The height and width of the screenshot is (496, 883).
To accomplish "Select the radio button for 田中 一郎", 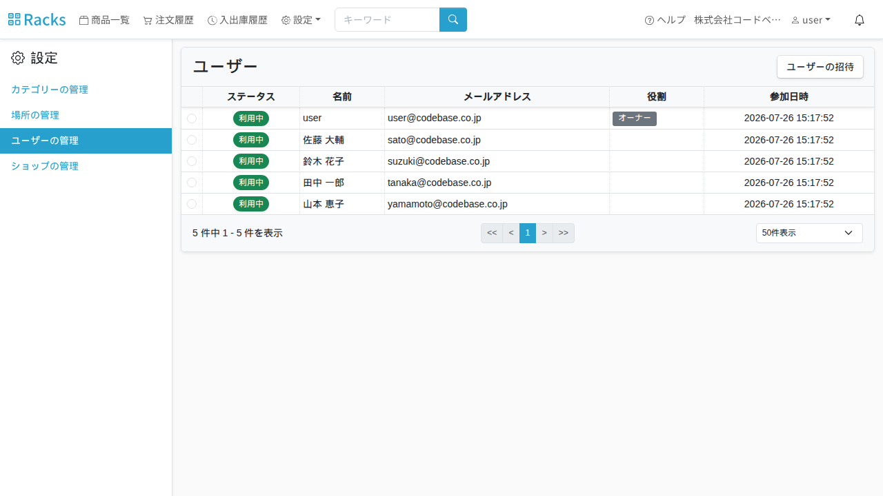I will [x=192, y=183].
